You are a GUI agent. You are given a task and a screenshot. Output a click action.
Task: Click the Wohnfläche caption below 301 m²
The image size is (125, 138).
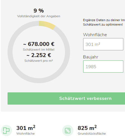coord(26,134)
